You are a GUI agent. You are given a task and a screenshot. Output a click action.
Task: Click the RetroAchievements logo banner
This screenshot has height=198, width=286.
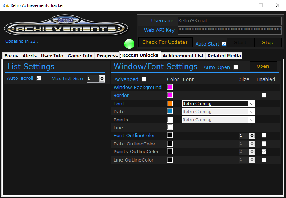[66, 25]
